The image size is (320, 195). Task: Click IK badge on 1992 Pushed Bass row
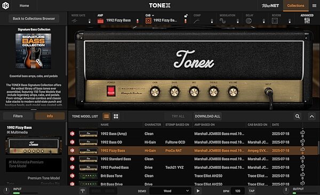(x=72, y=167)
